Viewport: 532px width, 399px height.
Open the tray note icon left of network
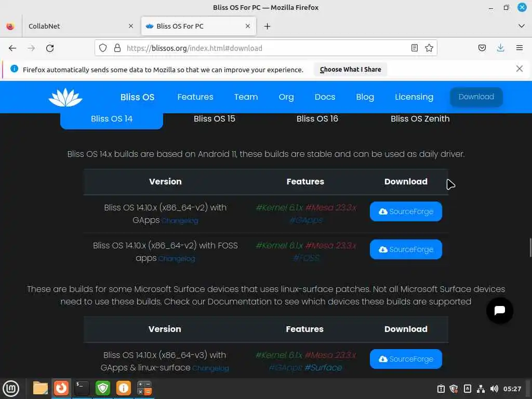[x=467, y=389]
